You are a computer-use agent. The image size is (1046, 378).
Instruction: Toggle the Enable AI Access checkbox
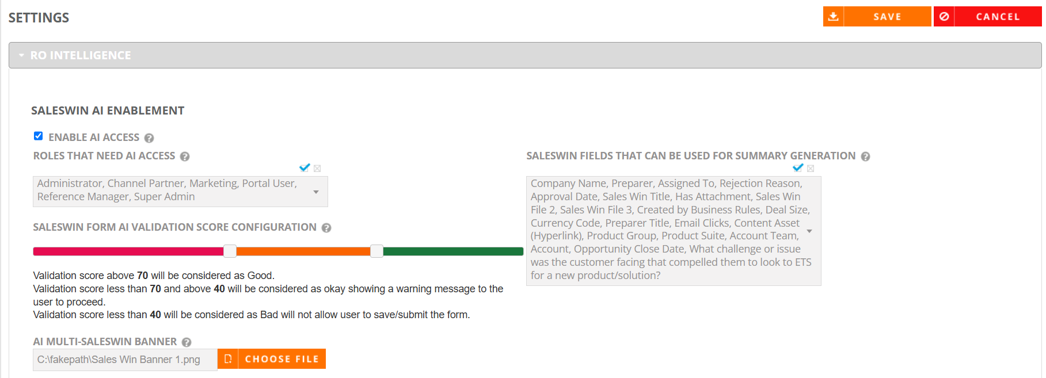coord(39,136)
